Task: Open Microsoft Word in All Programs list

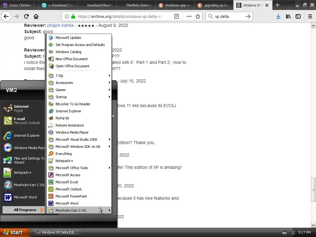Action: click(x=79, y=203)
